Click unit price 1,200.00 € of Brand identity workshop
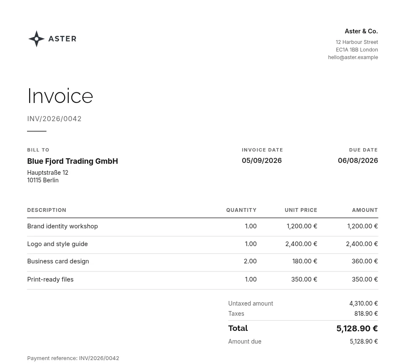This screenshot has height=363, width=405. tap(302, 226)
